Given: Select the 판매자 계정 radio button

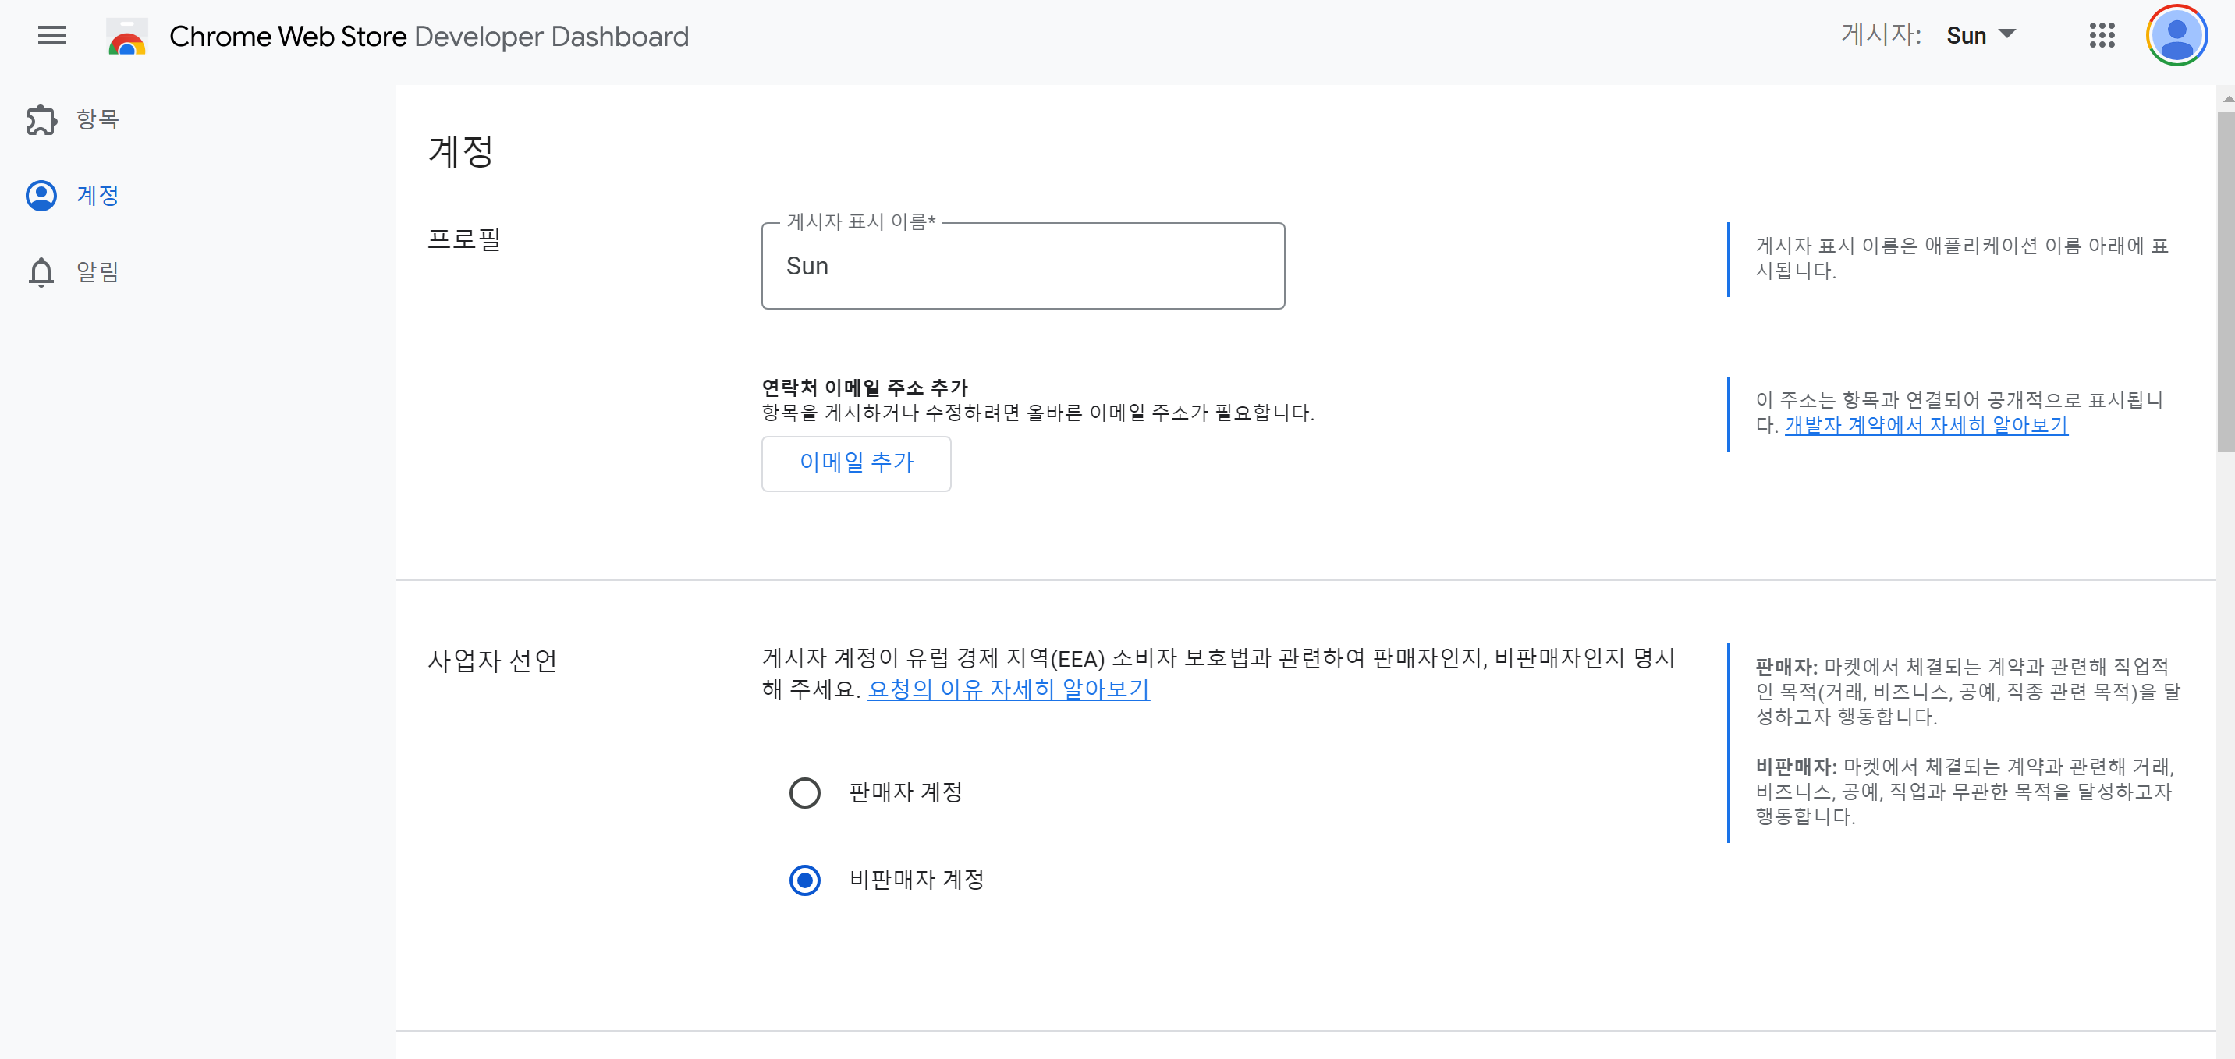Looking at the screenshot, I should pyautogui.click(x=804, y=792).
